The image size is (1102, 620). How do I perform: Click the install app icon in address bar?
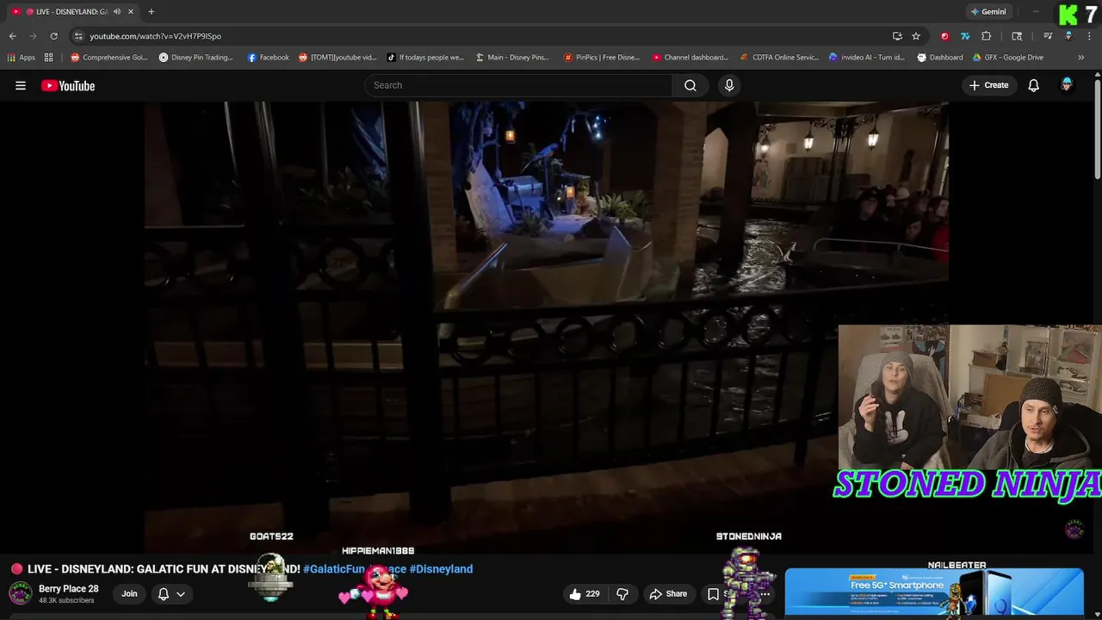[897, 36]
